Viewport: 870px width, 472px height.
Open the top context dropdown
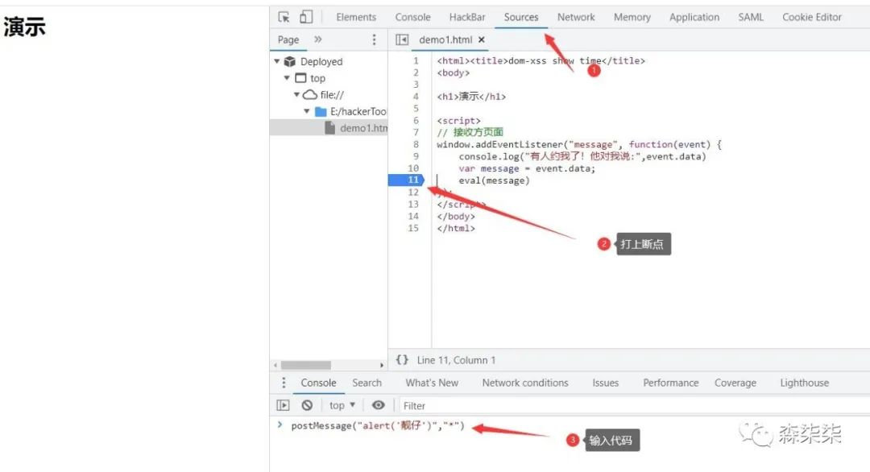pyautogui.click(x=342, y=405)
